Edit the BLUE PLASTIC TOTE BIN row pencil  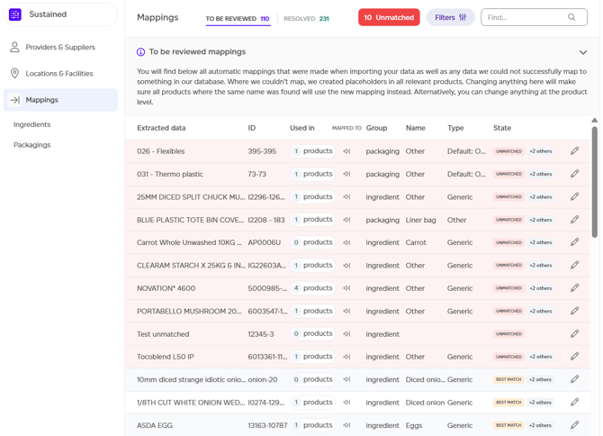tap(574, 219)
